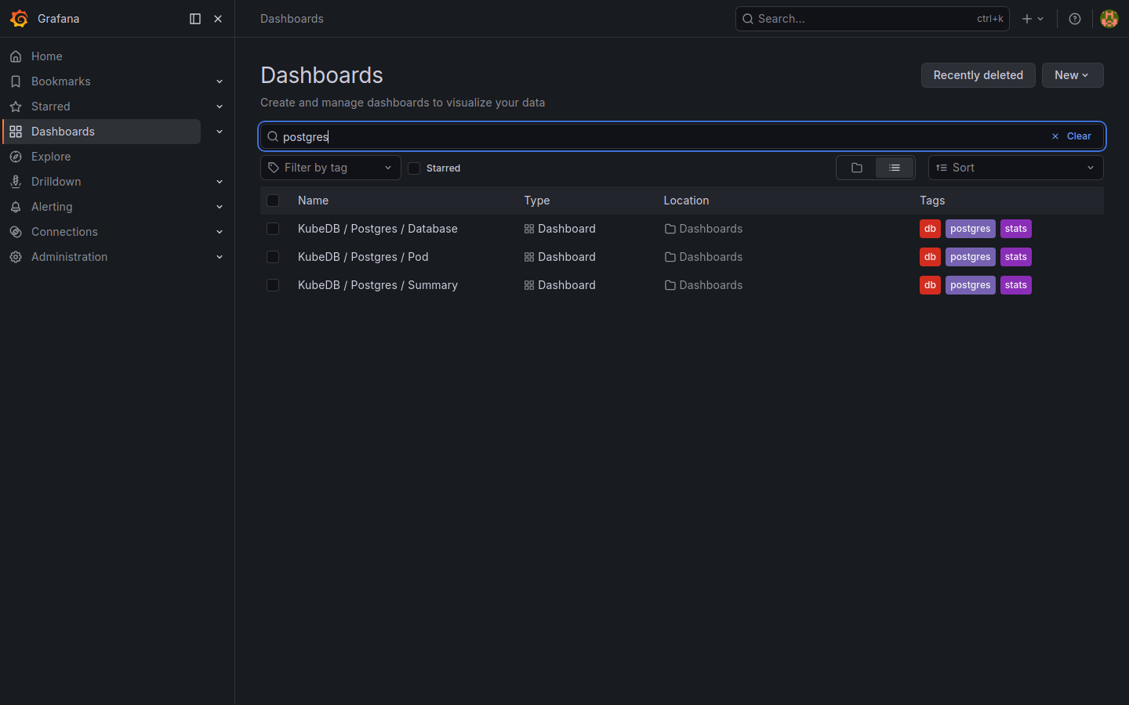The height and width of the screenshot is (705, 1129).
Task: Open the New dropdown button
Action: pos(1073,75)
